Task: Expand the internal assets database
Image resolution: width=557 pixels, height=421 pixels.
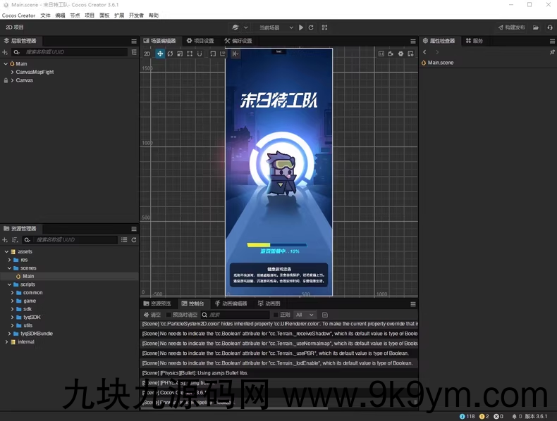Action: (6, 342)
